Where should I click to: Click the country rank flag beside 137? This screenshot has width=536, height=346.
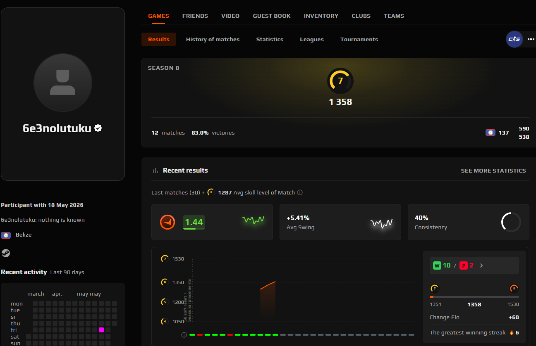(x=490, y=133)
